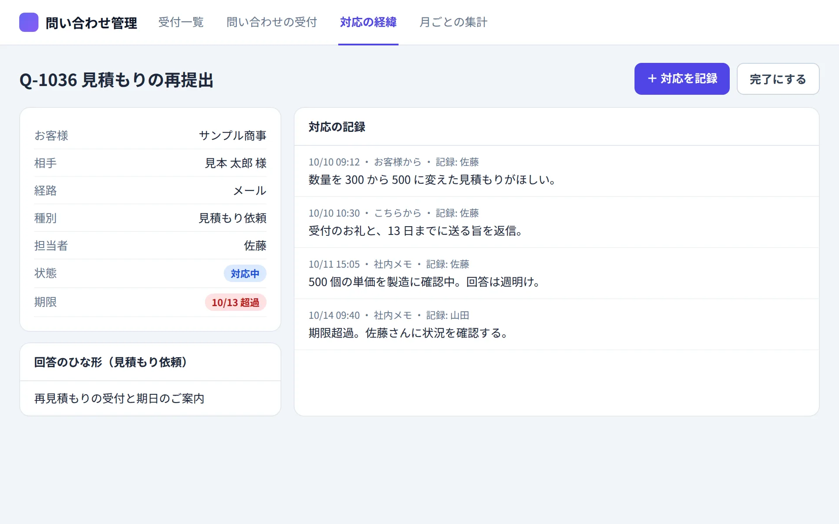
Task: Click the 対応の記録 panel heading
Action: (337, 127)
